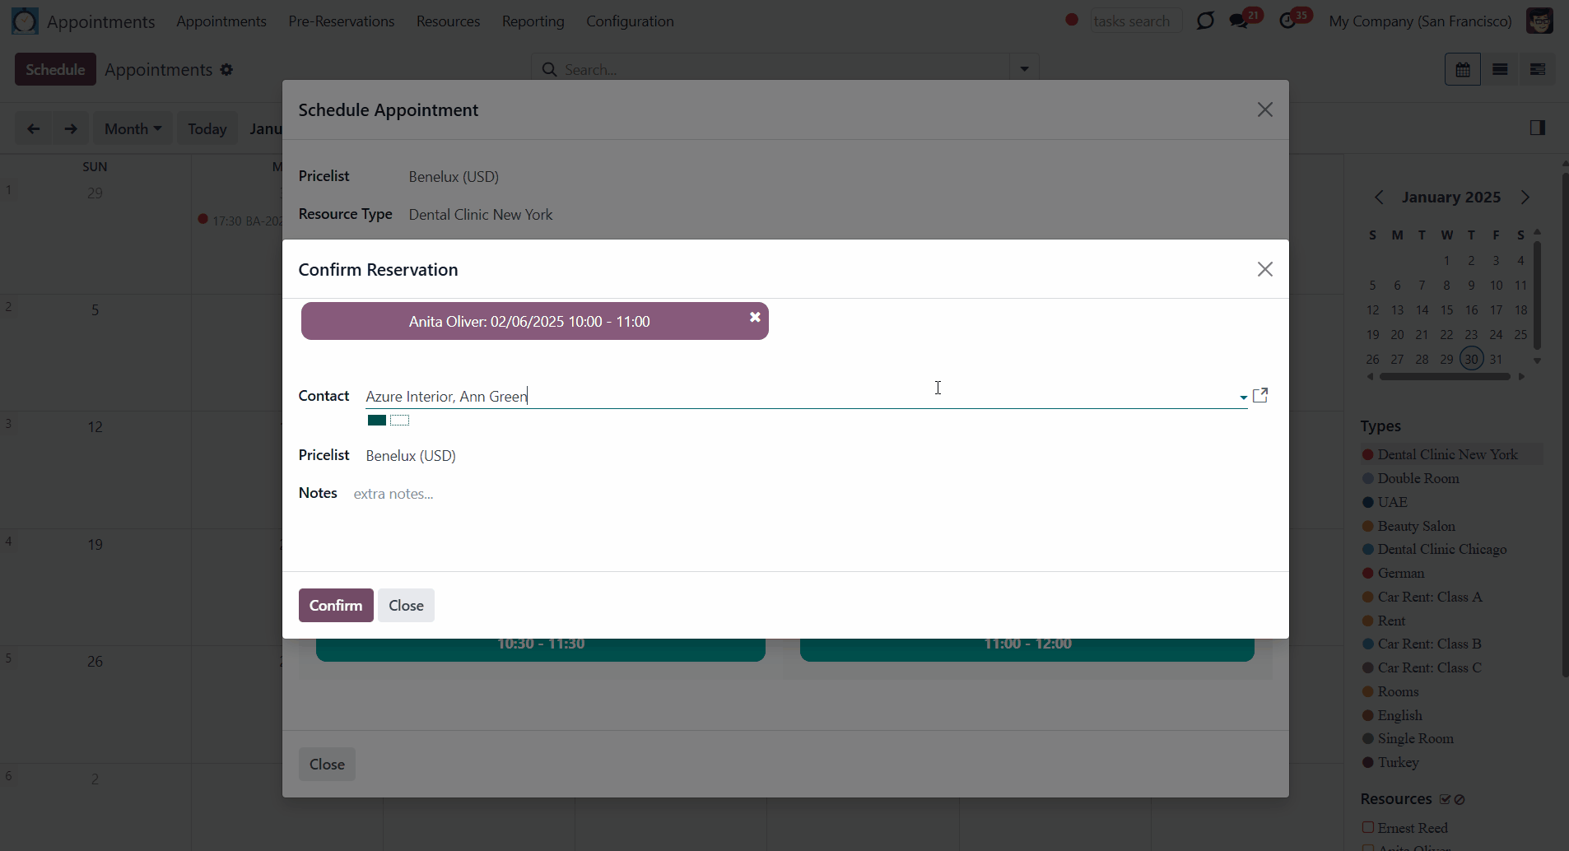1569x851 pixels.
Task: Click Close in Confirm Reservation dialog
Action: pyautogui.click(x=406, y=605)
